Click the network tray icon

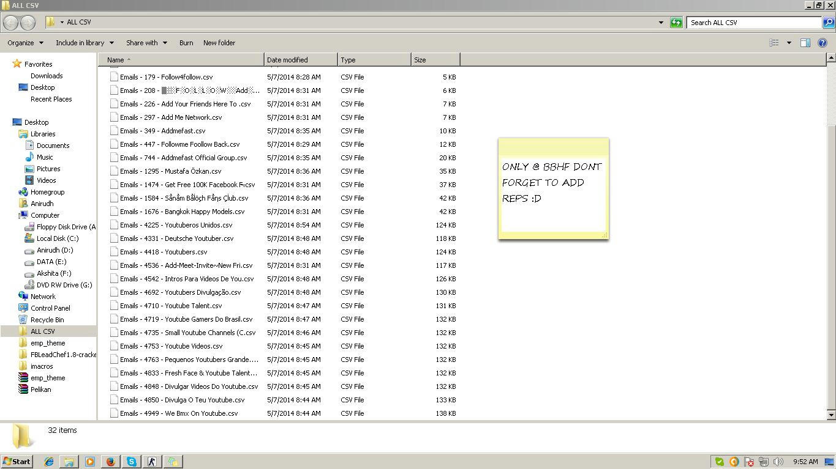(764, 462)
